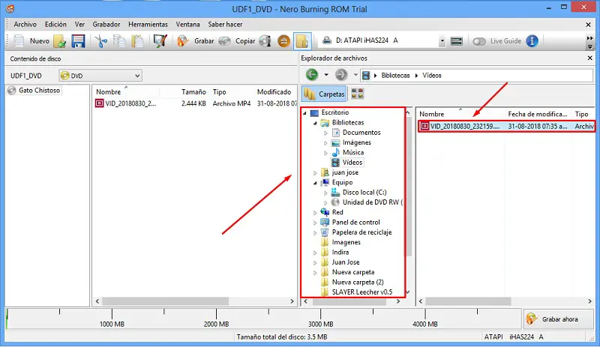Toggle the file browser folder icon in toolbar
600x347 pixels.
click(x=302, y=41)
